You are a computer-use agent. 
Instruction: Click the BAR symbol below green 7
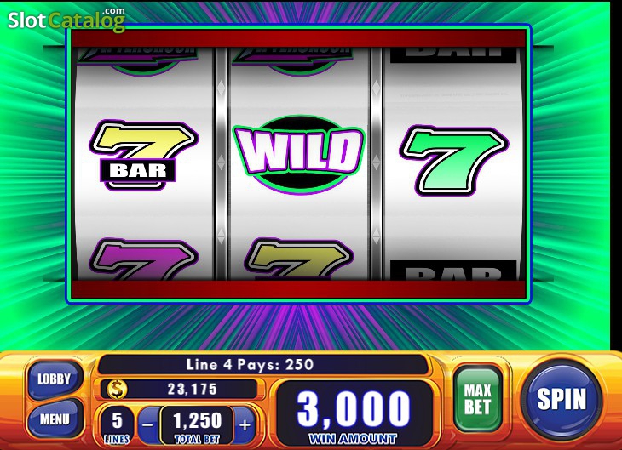(x=454, y=271)
